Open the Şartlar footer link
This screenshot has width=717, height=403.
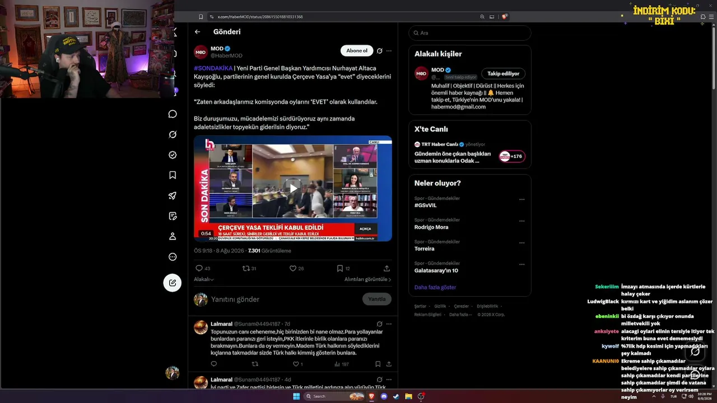tap(420, 306)
